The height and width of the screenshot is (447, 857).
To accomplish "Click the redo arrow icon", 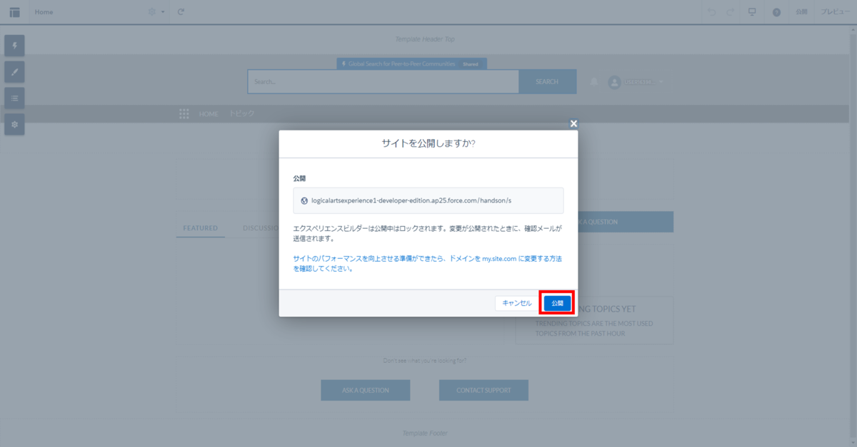I will (x=730, y=11).
